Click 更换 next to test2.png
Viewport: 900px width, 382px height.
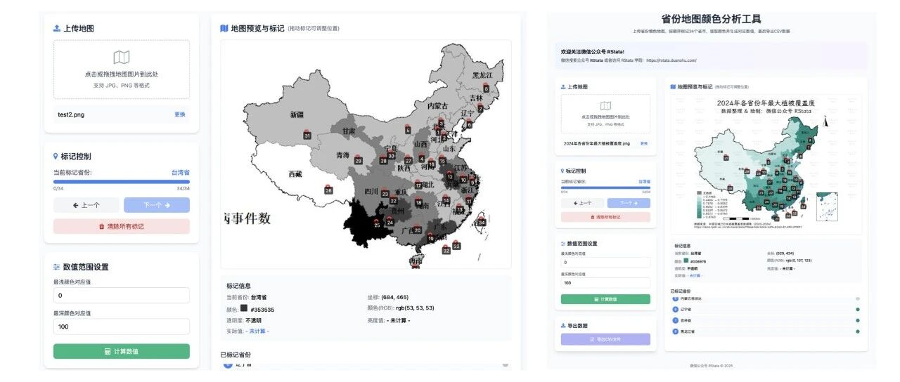180,114
